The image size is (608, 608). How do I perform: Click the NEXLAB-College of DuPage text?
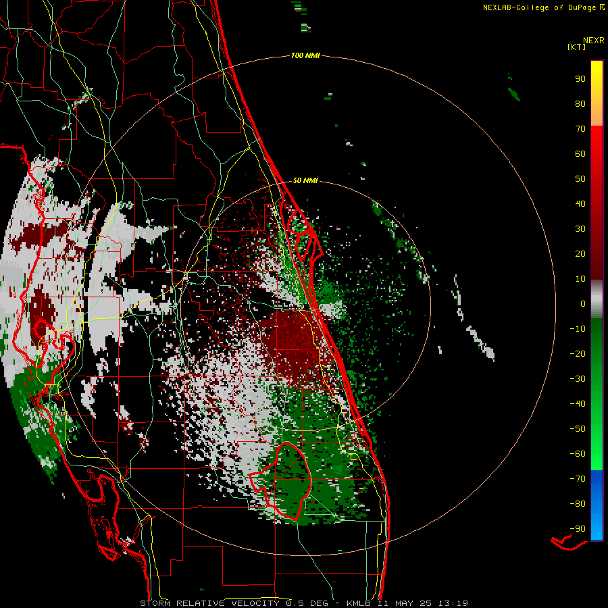pyautogui.click(x=539, y=7)
